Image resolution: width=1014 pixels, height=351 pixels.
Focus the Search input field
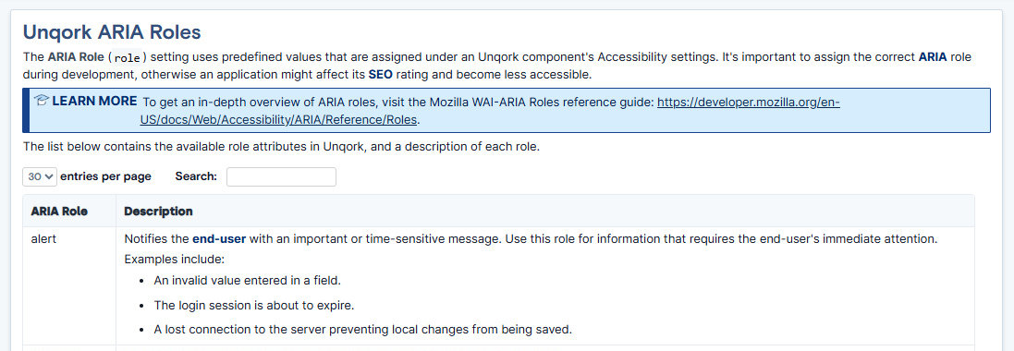[281, 176]
